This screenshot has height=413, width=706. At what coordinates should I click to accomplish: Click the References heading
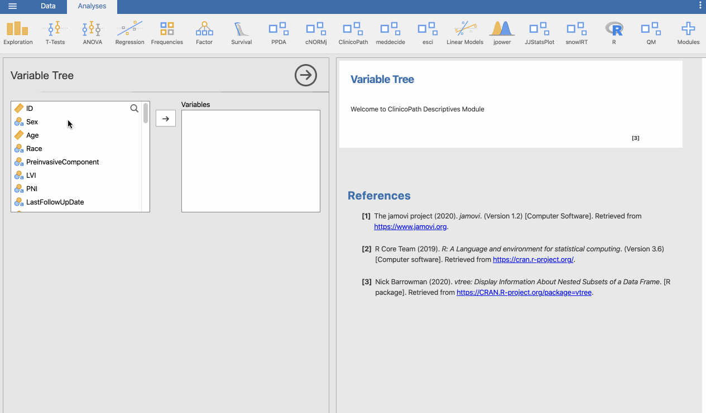click(379, 196)
